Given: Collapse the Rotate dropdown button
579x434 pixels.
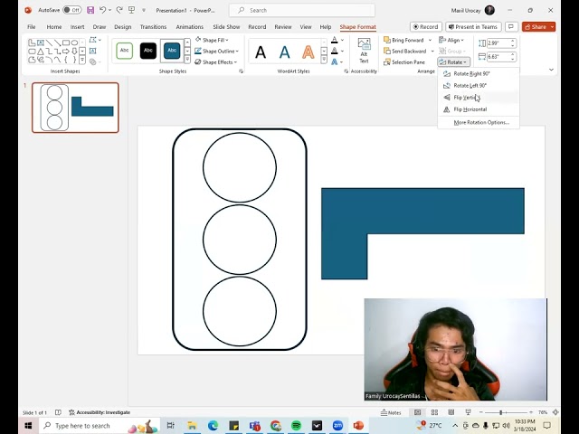Looking at the screenshot, I should click(454, 62).
